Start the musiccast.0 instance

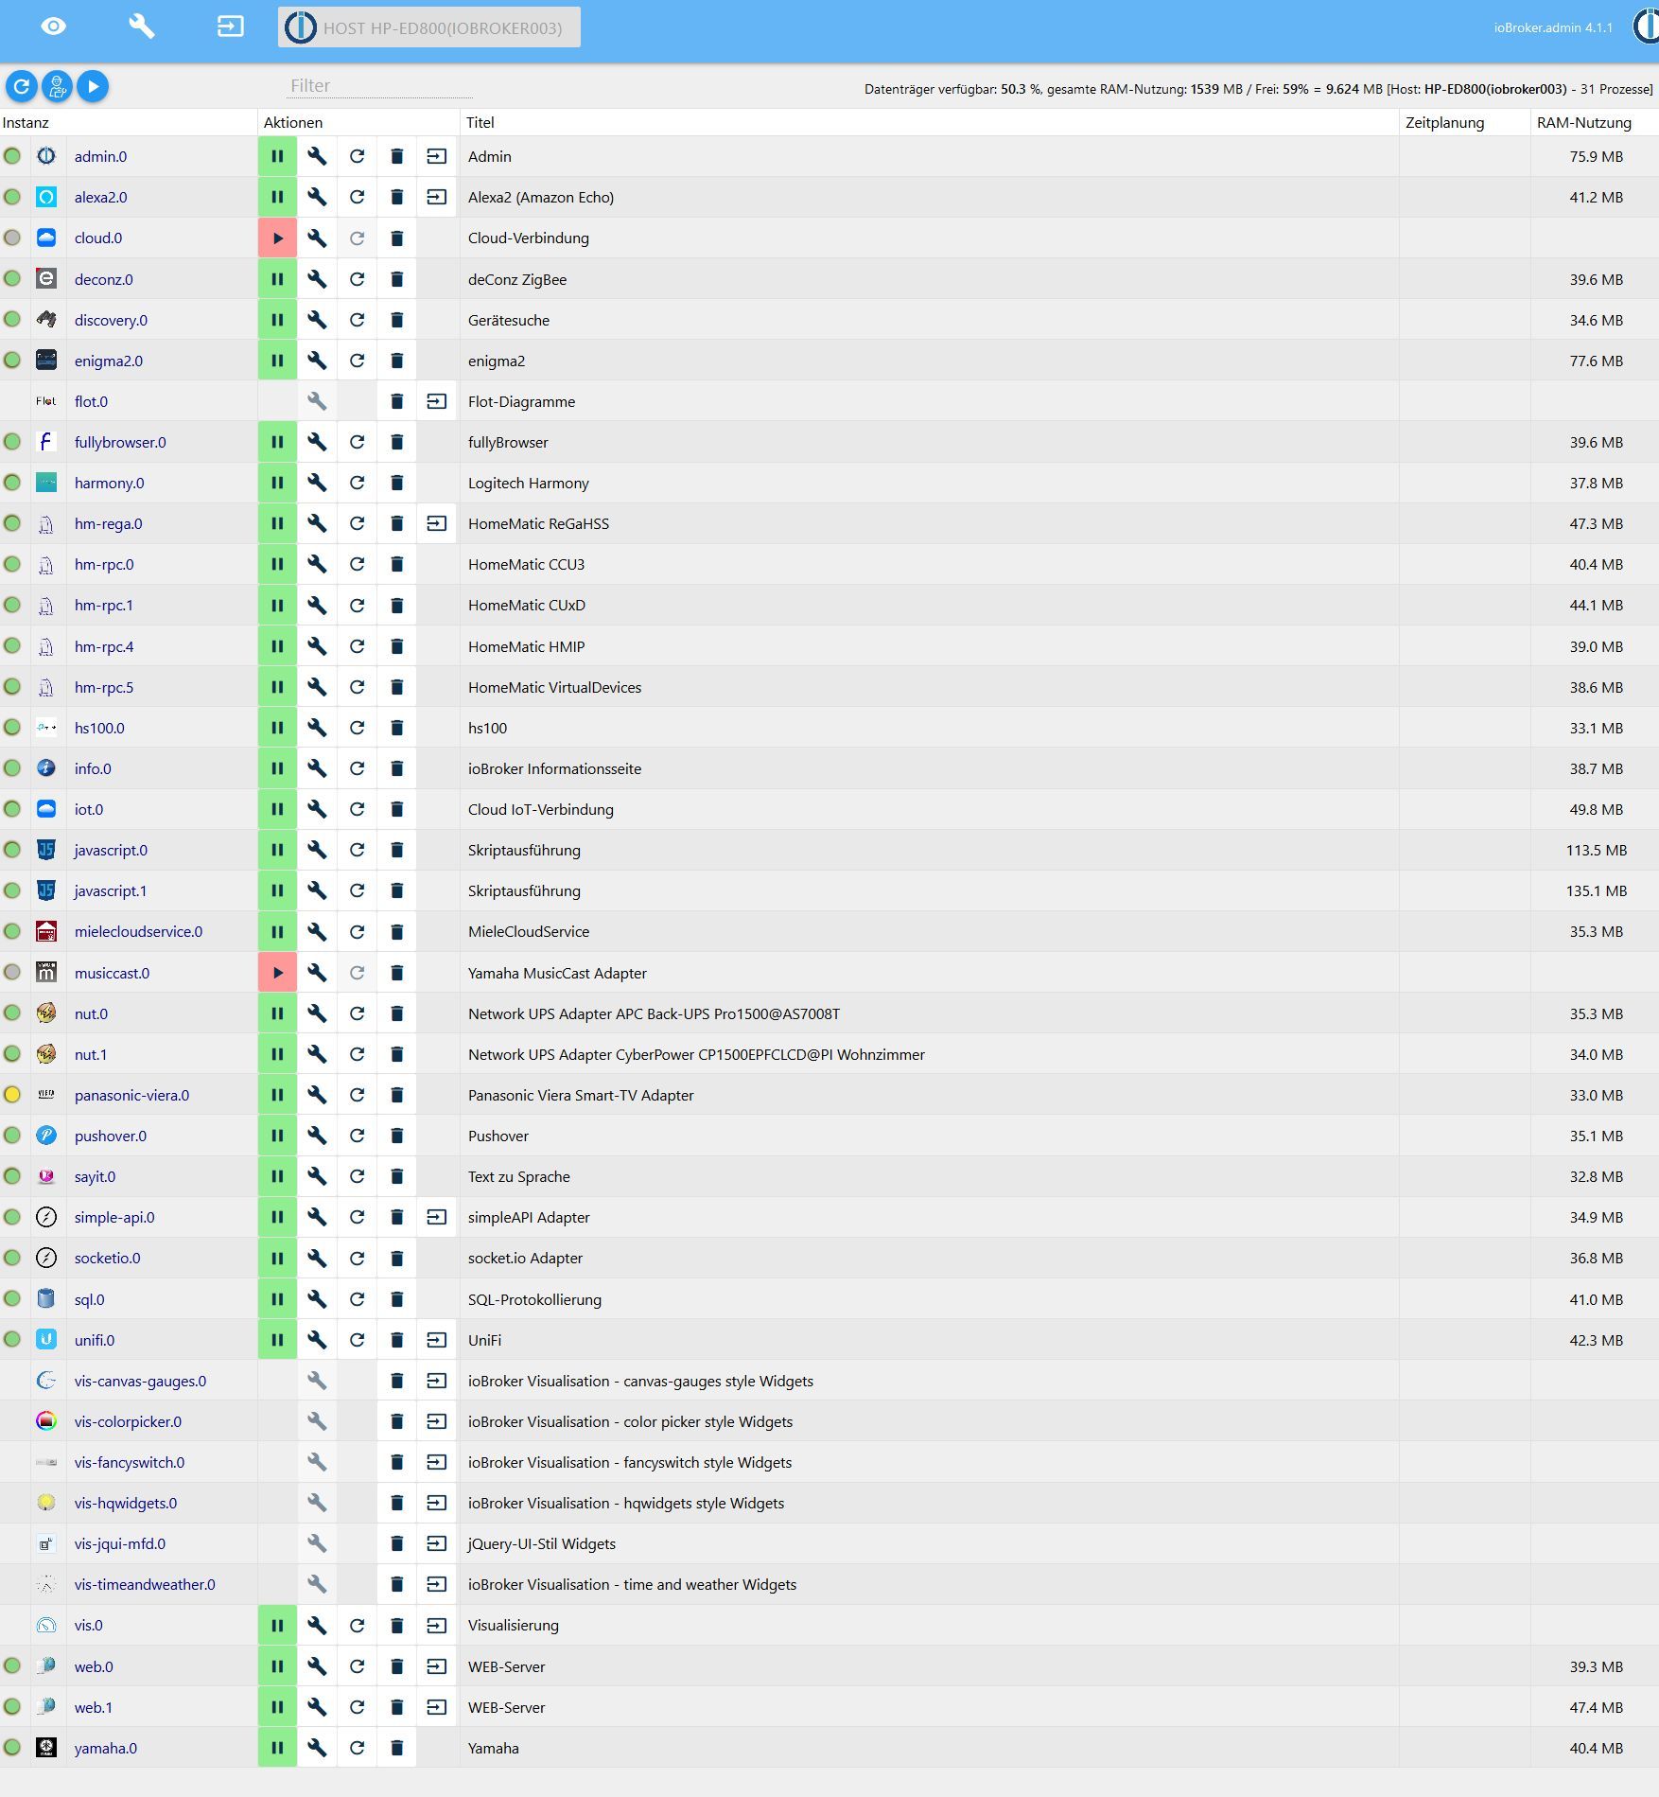coord(277,973)
